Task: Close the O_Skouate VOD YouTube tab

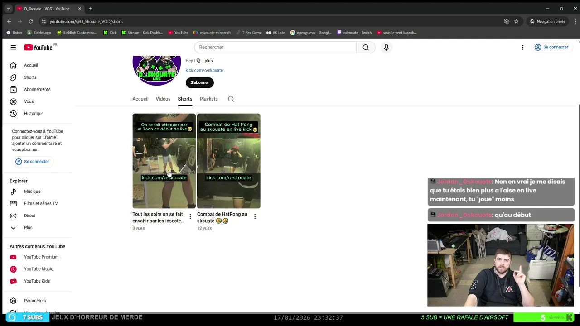Action: pos(80,9)
